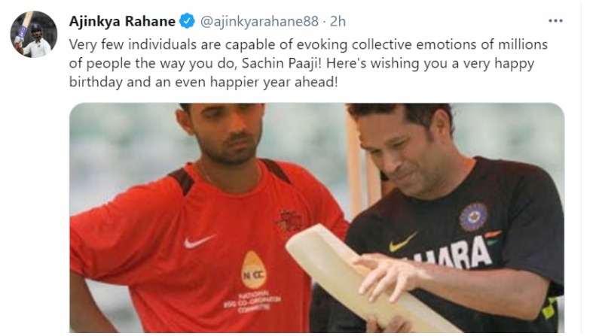Open the tweet via 2h timestamp
This screenshot has width=599, height=336.
point(338,22)
